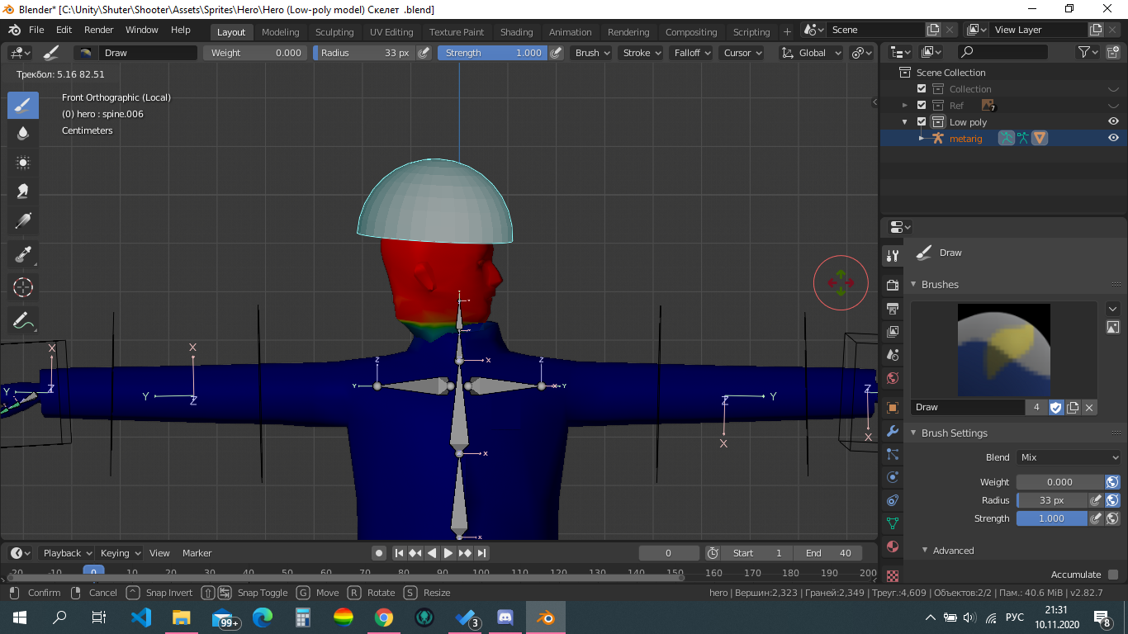Click the brush preview thumbnail

(x=1004, y=350)
